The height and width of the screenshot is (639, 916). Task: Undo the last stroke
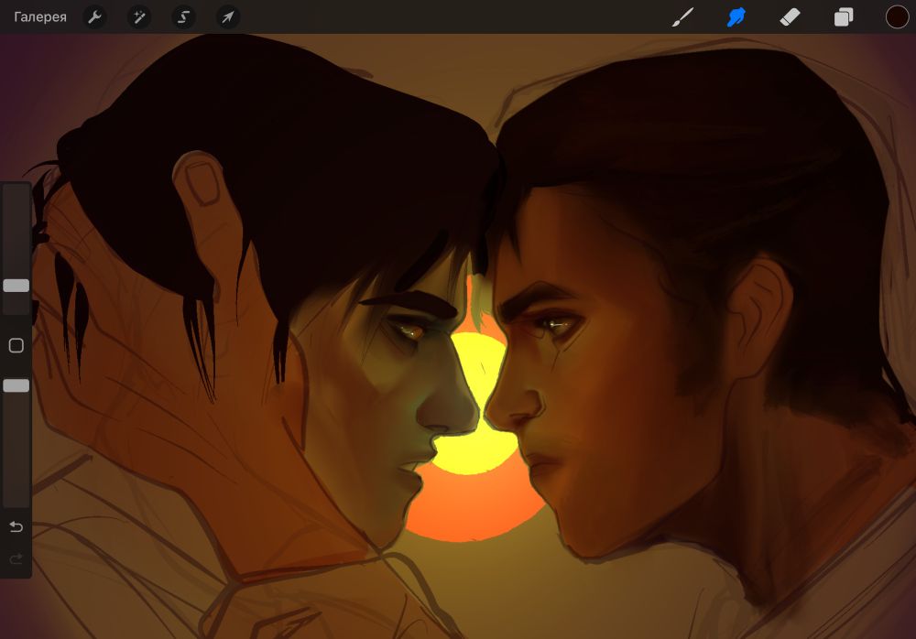coord(16,527)
